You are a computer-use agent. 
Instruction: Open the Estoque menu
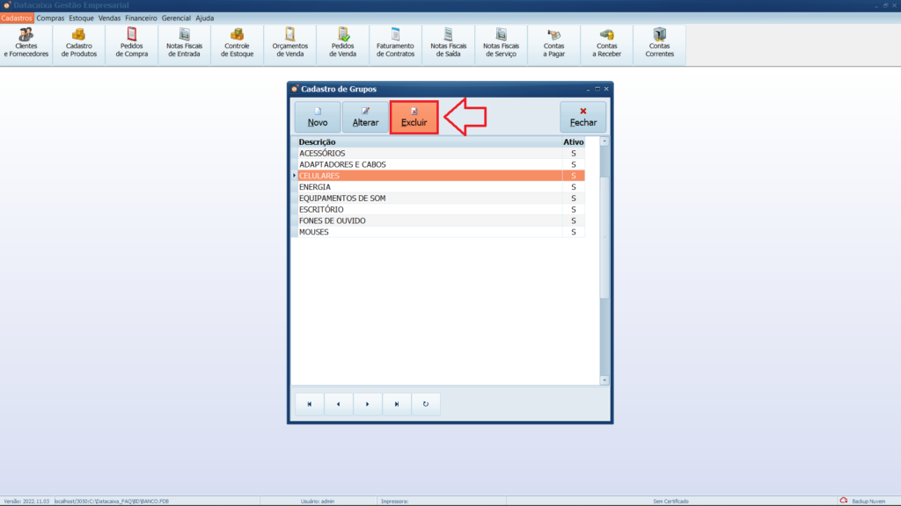(x=81, y=18)
